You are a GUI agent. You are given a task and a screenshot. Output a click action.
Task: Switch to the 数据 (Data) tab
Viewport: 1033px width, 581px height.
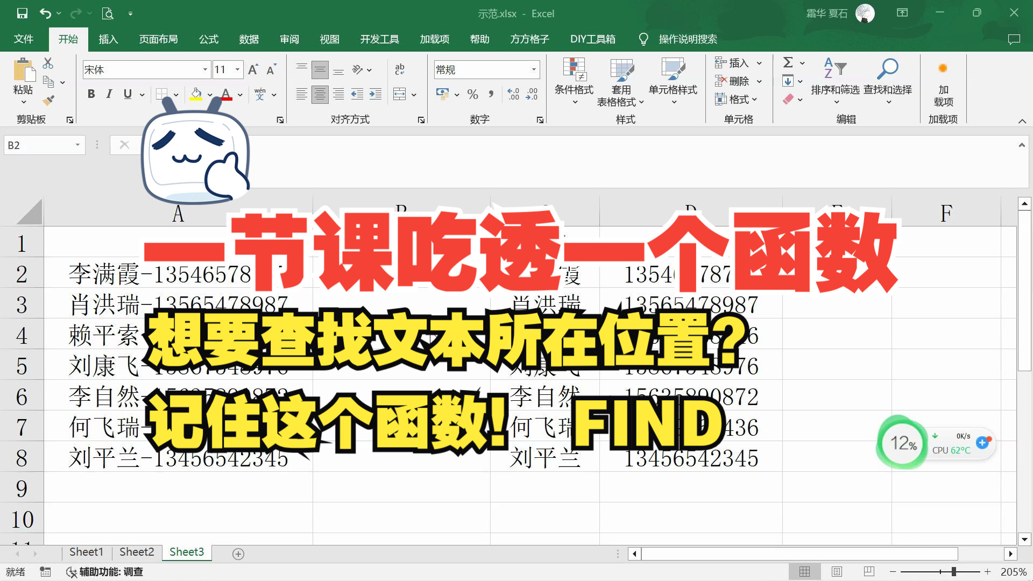click(249, 39)
